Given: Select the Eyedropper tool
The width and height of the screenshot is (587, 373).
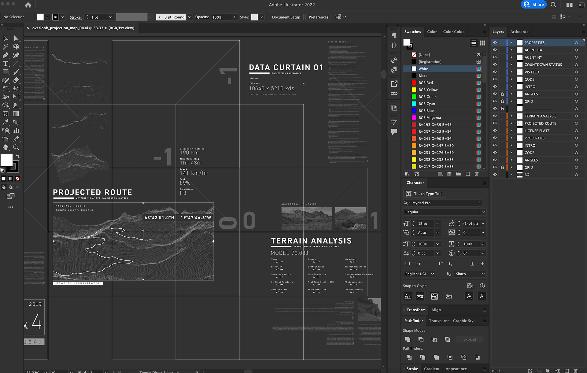Looking at the screenshot, I should (6, 122).
